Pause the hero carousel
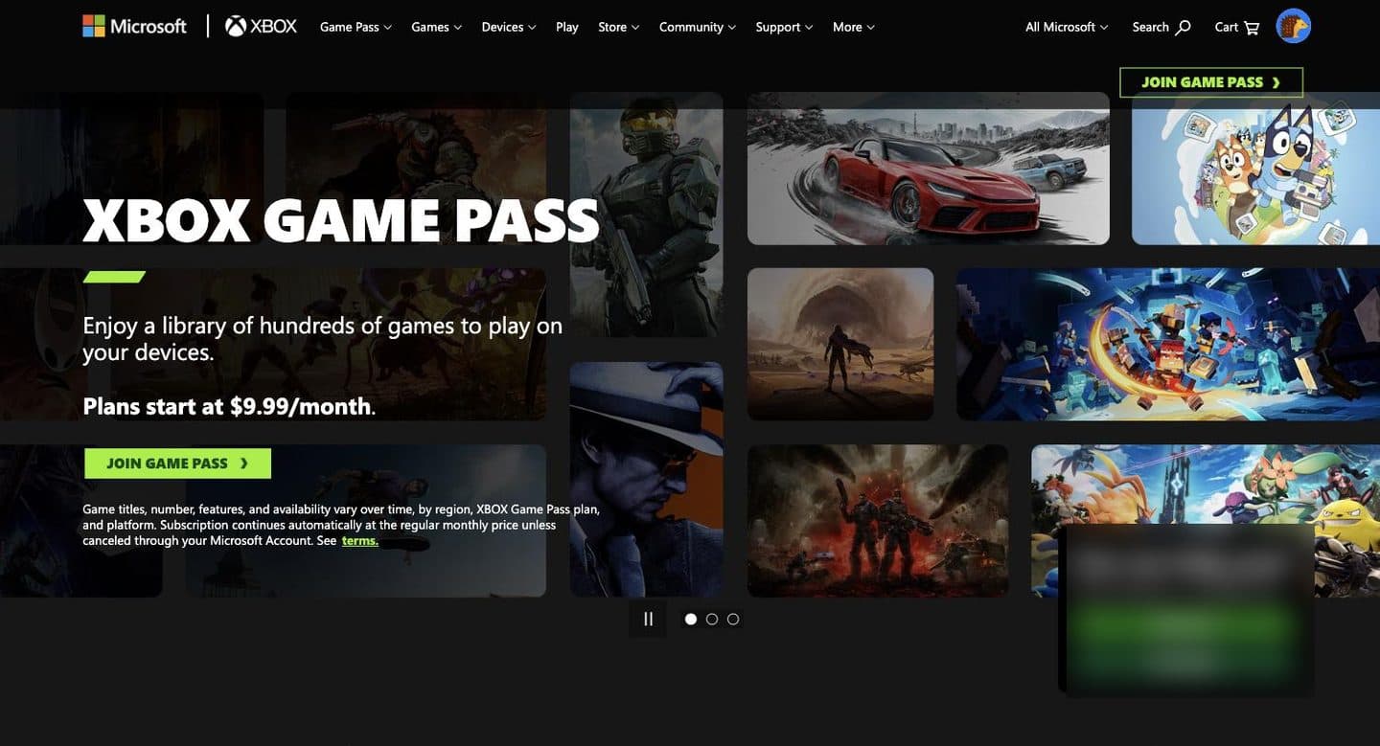1380x746 pixels. 648,619
